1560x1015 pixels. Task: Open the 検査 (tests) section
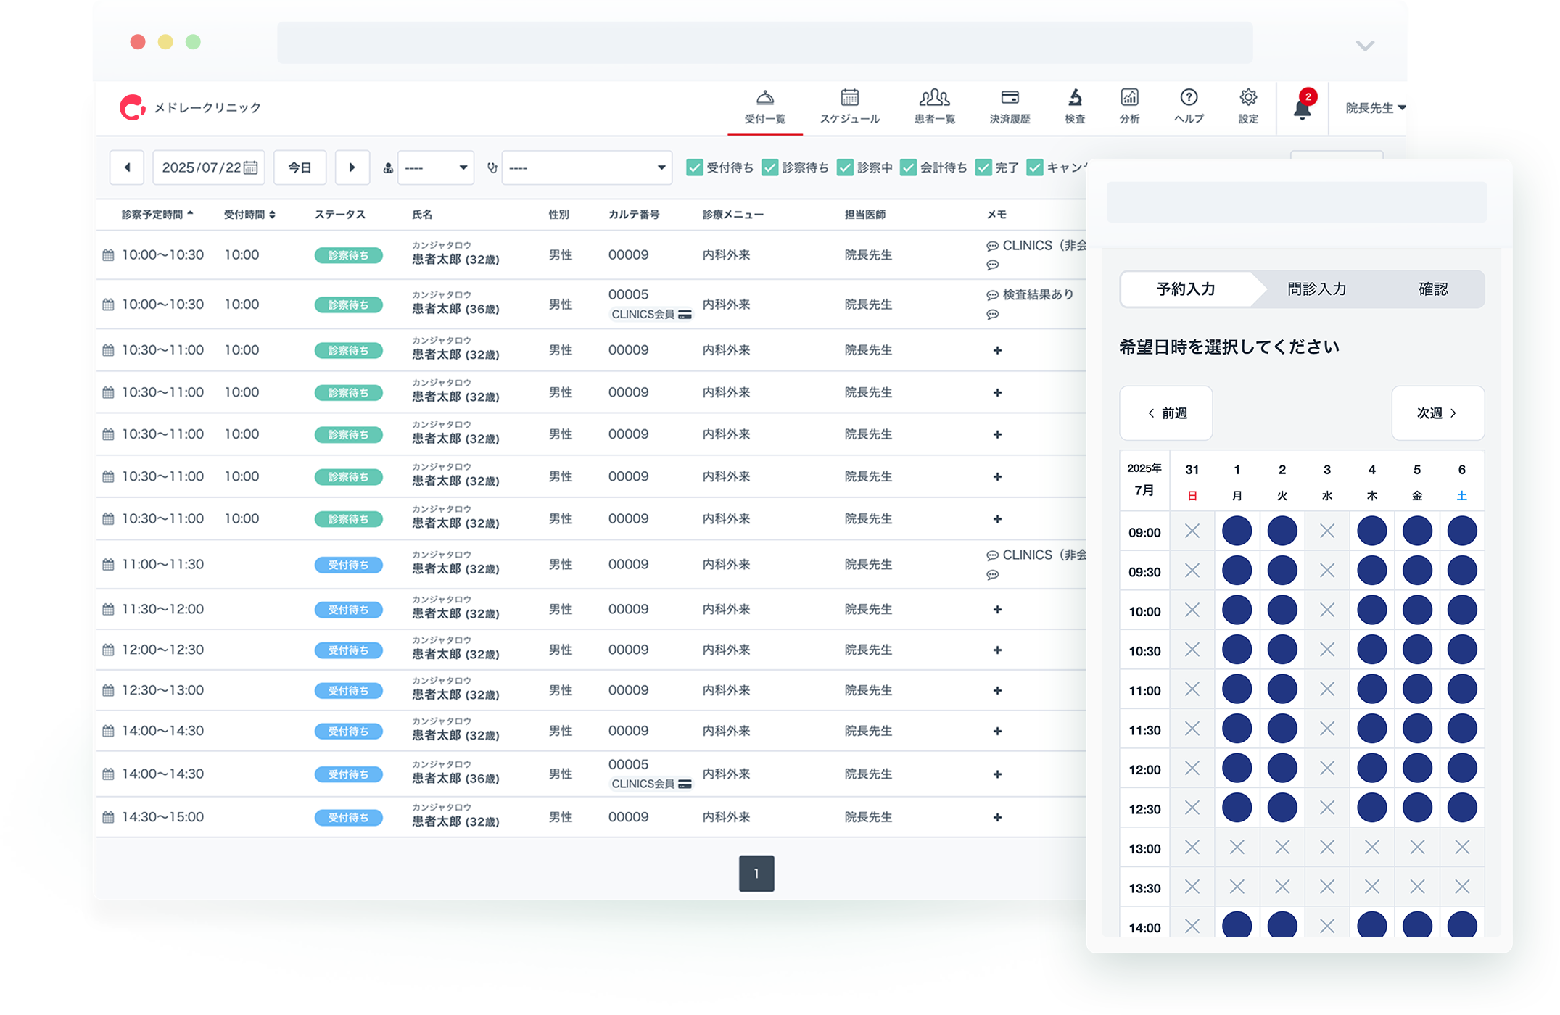1073,107
